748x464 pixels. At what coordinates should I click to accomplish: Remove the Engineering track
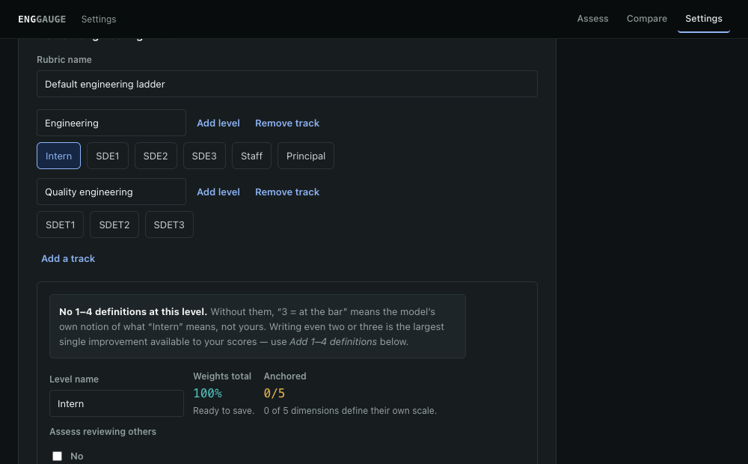point(287,123)
